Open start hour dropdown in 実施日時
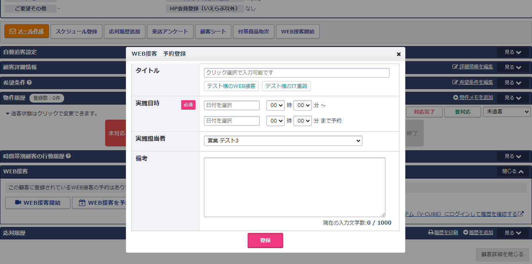The image size is (532, 264). tap(275, 105)
